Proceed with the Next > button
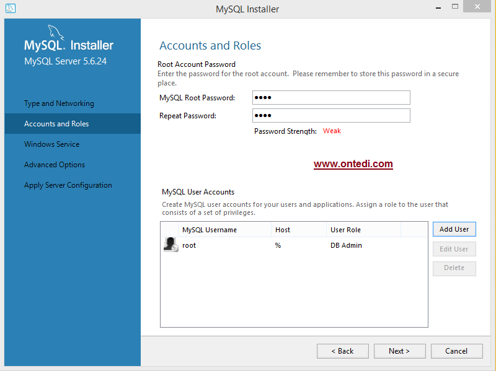 pos(399,351)
